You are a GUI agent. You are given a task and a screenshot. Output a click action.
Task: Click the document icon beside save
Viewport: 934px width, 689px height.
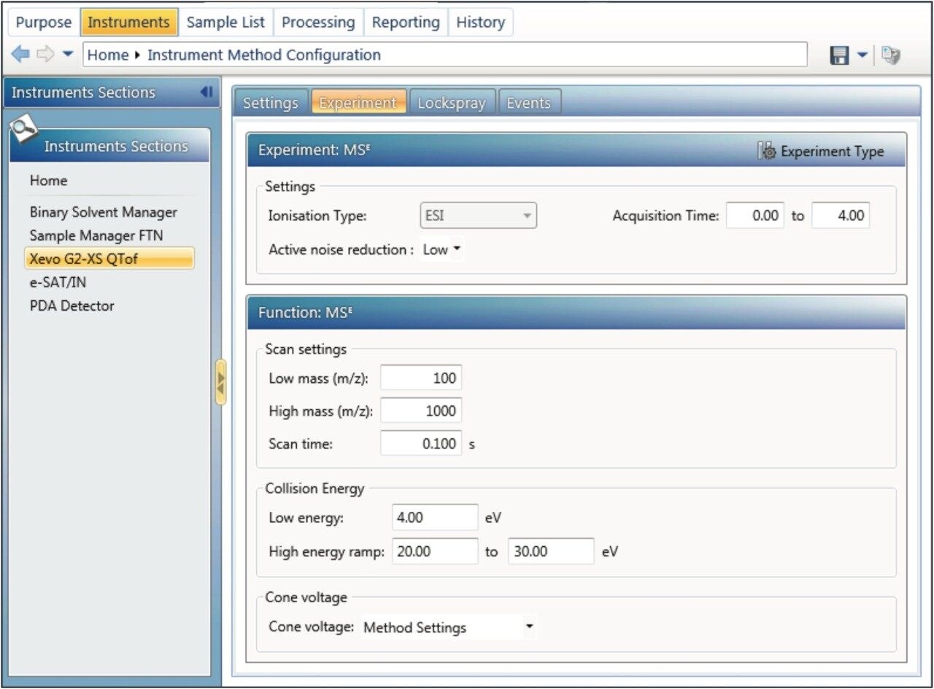(890, 55)
